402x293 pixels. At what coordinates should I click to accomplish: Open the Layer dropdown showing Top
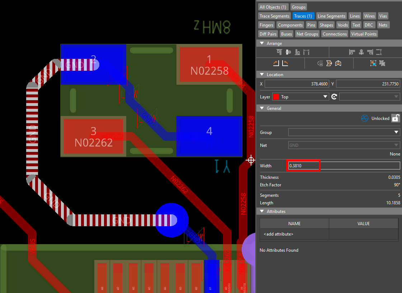[x=300, y=97]
